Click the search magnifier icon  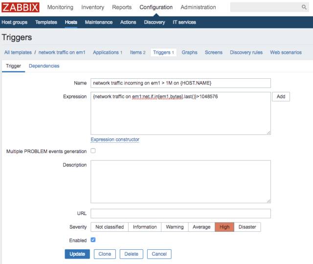point(304,7)
